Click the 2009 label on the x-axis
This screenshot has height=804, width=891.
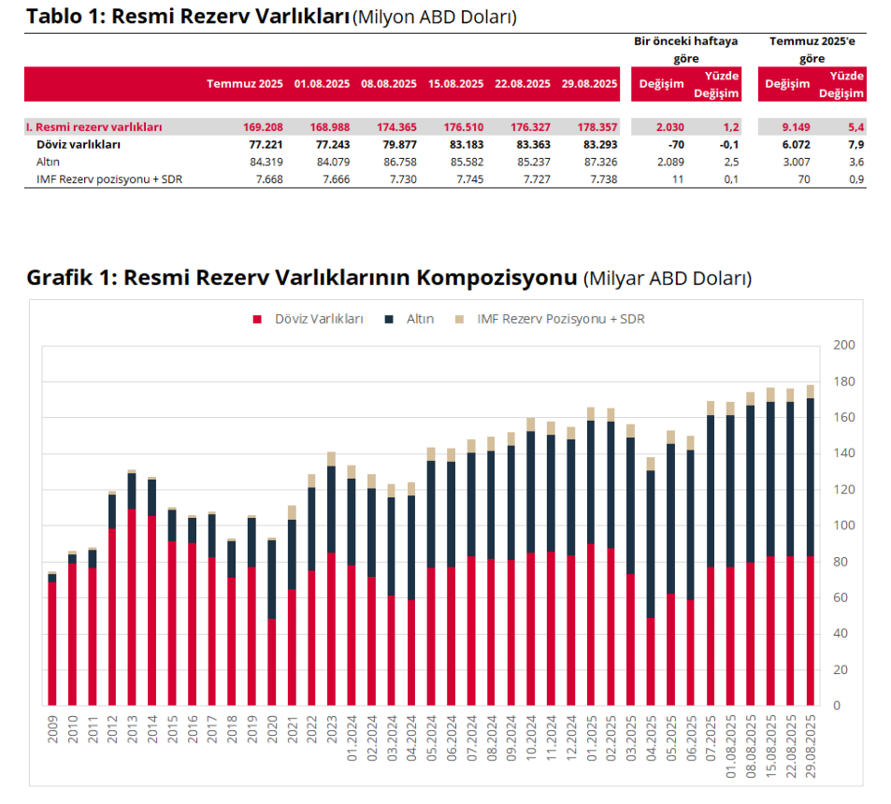tap(52, 729)
